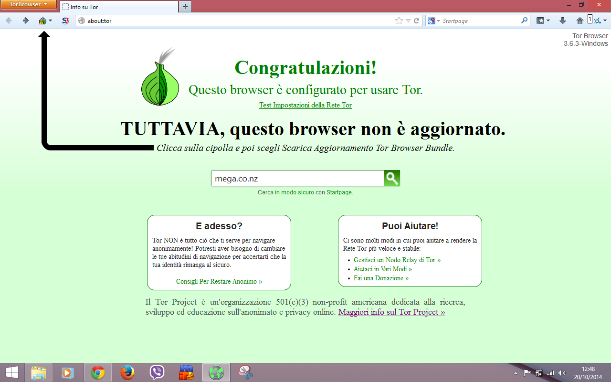Launch Chrome from the taskbar
The height and width of the screenshot is (382, 611).
(x=98, y=372)
